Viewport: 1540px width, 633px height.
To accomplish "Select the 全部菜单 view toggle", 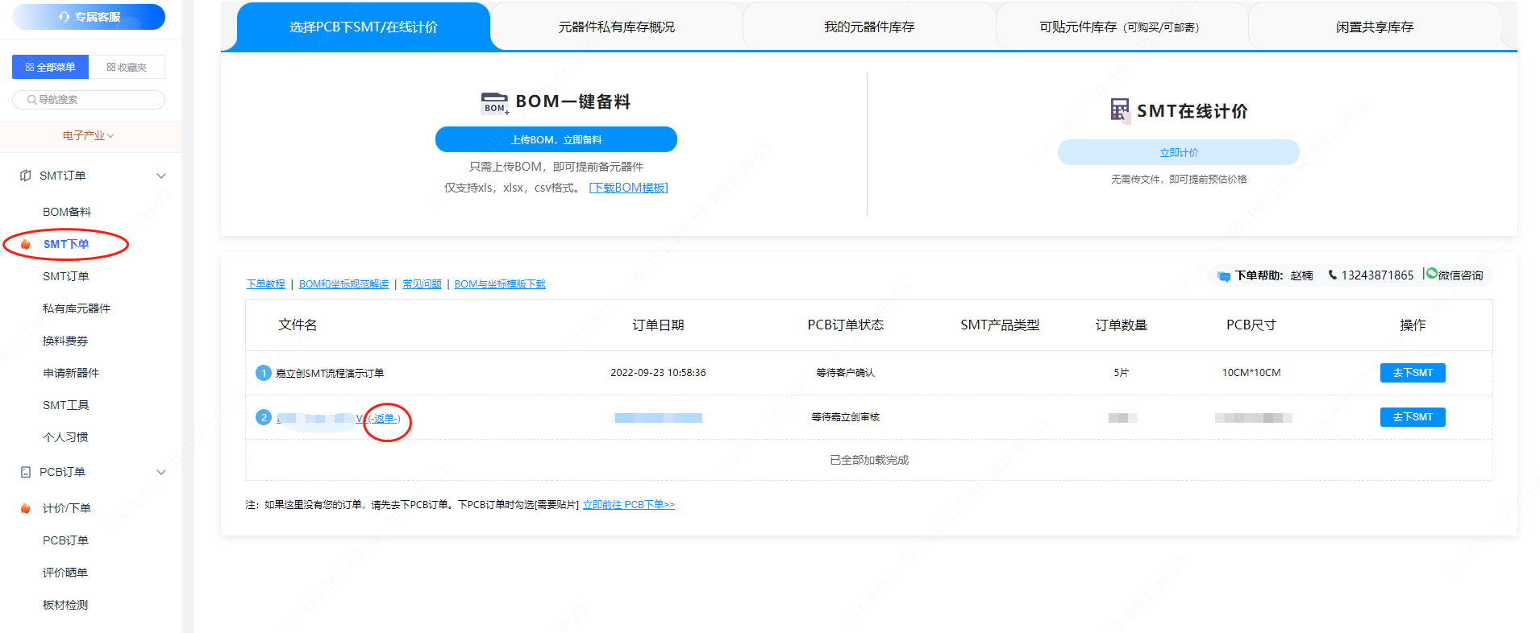I will click(50, 67).
